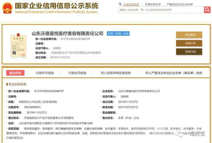
Task: Click the header registration authority 济南高新技术产业开发区管委会市场监管局
Action: pyautogui.click(x=76, y=53)
